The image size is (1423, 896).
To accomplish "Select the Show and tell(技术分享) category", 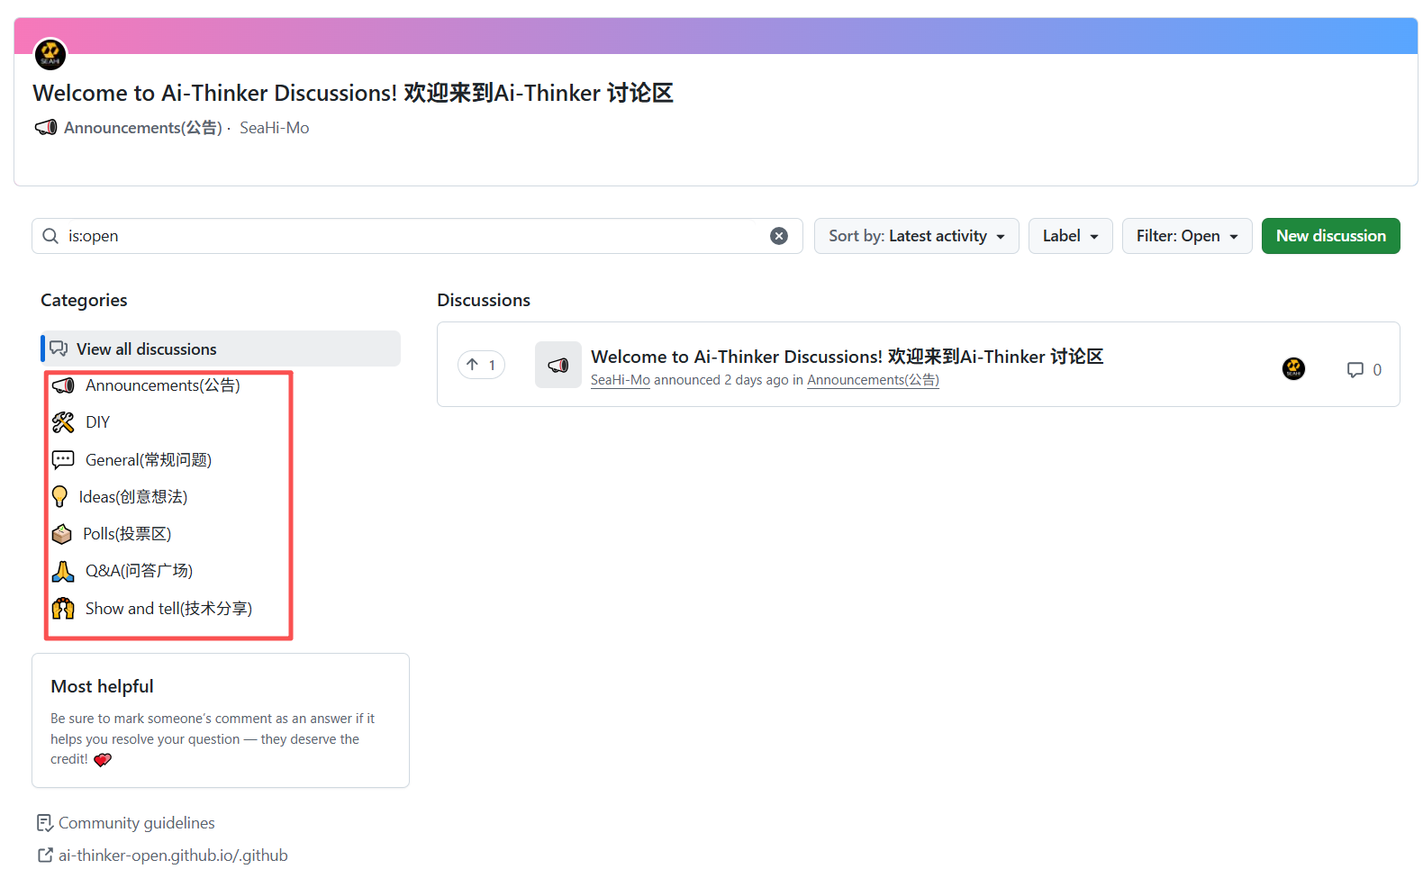I will (x=168, y=609).
